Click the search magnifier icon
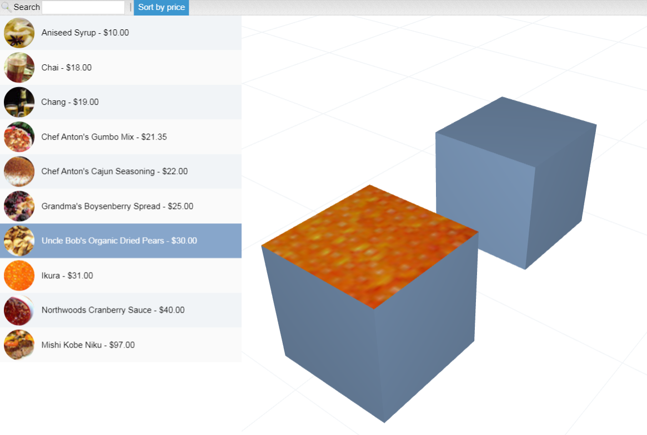The image size is (647, 435). click(x=6, y=7)
